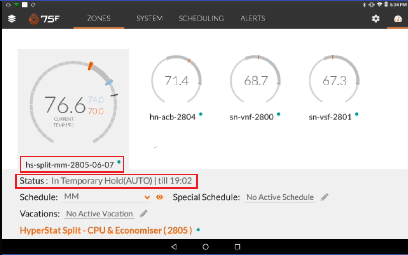Image resolution: width=408 pixels, height=255 pixels.
Task: Open the speedometer dashboard icon
Action: (398, 19)
